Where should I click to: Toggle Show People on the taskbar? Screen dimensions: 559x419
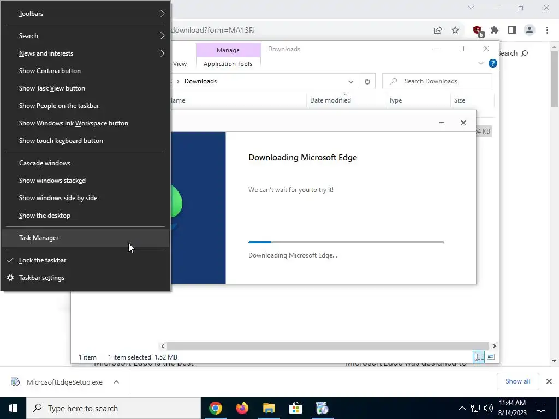(85, 106)
